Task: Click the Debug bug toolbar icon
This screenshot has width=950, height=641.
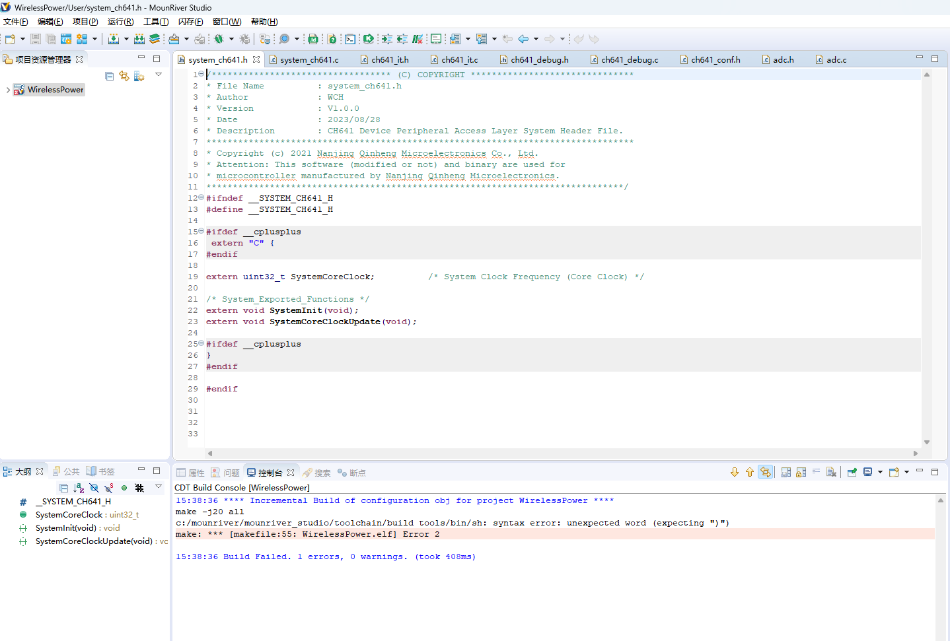Action: tap(219, 39)
